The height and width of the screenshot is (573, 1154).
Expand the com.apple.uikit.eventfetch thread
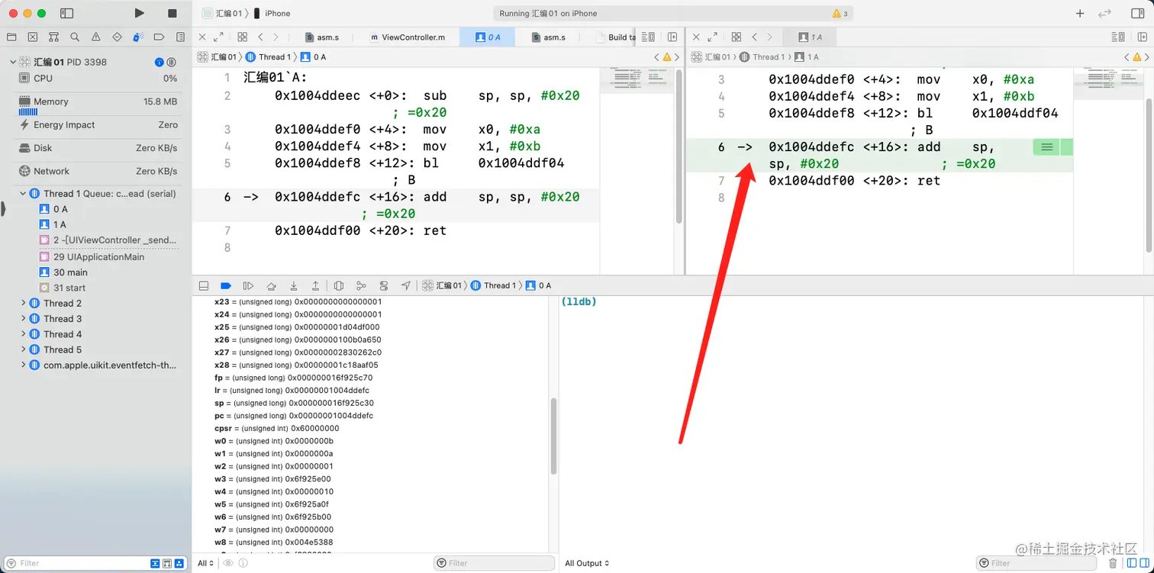click(23, 365)
